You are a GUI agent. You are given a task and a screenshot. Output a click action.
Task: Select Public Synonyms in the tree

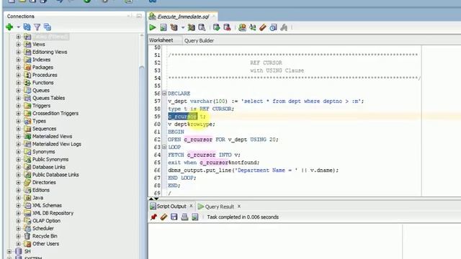tap(50, 160)
